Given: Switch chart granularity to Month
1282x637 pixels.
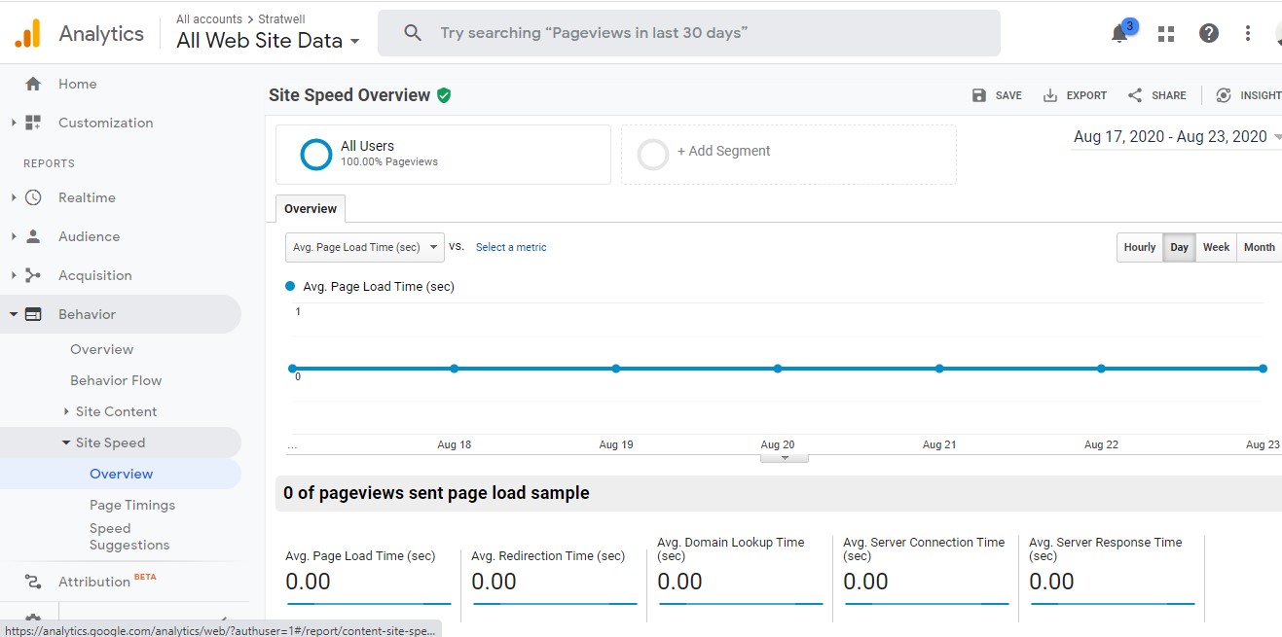Looking at the screenshot, I should [1259, 247].
